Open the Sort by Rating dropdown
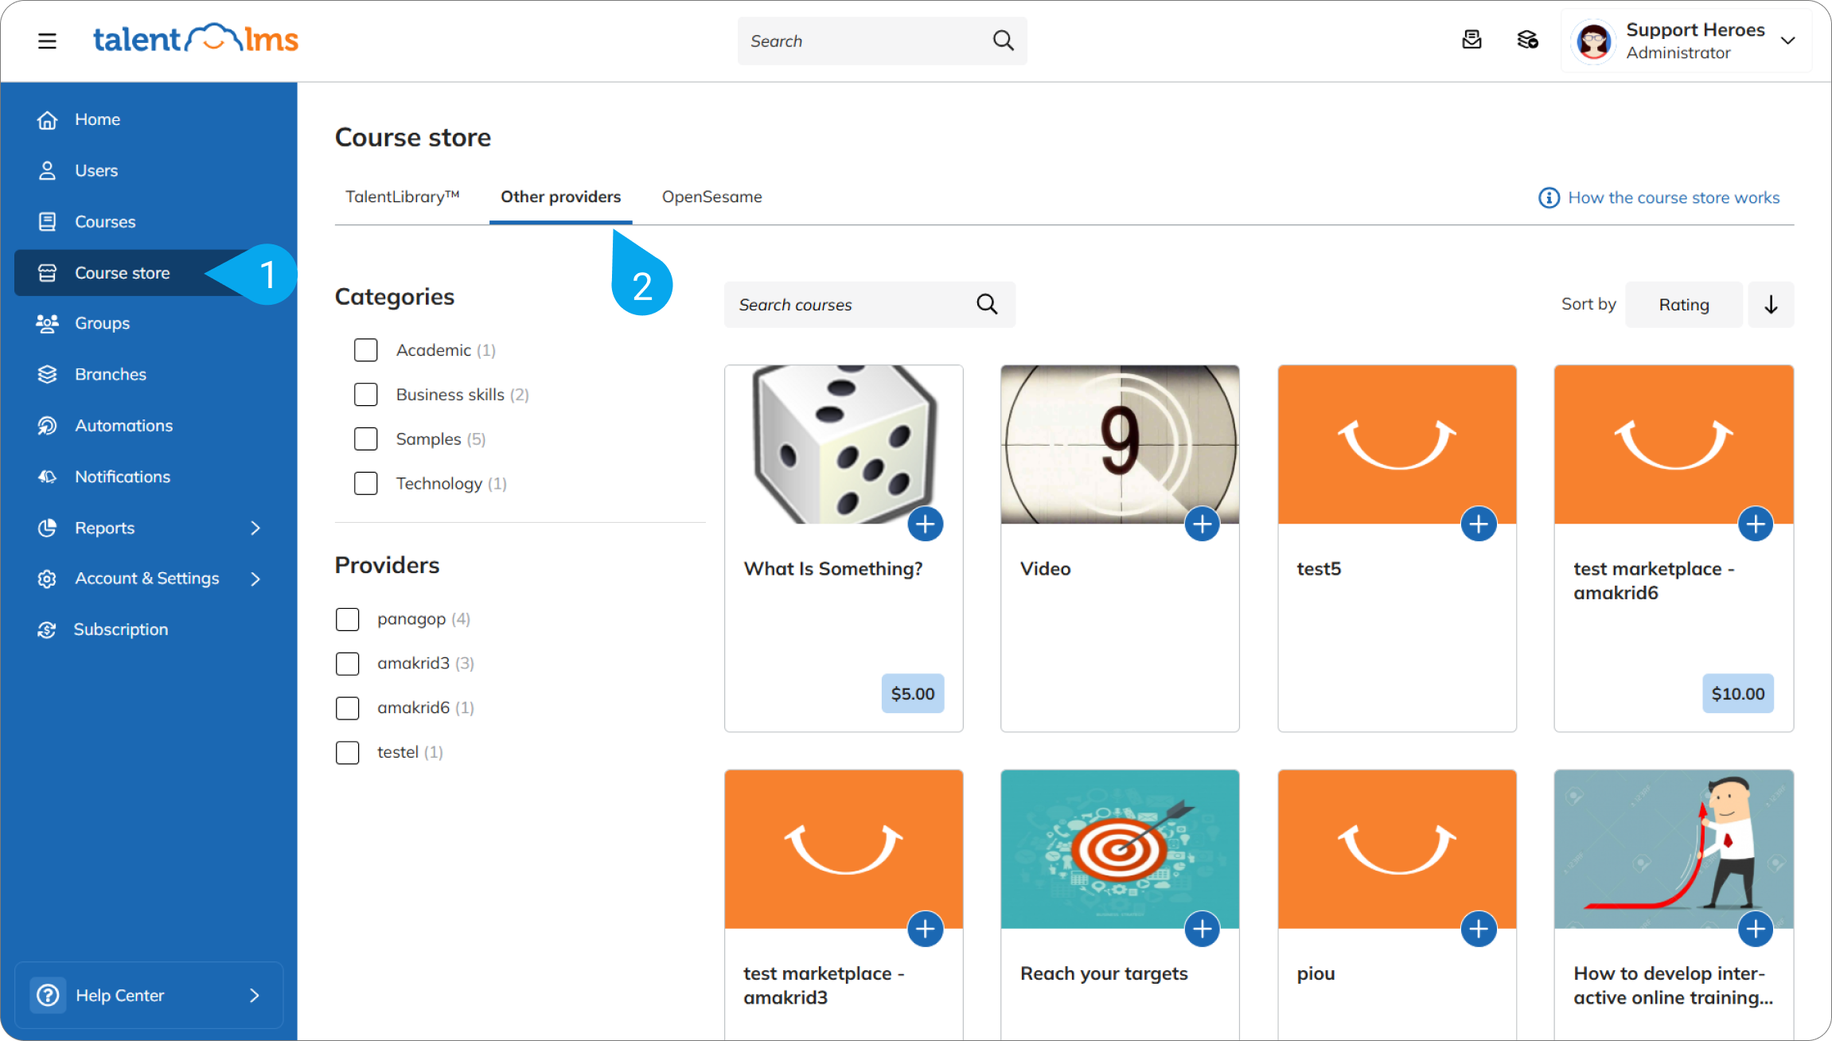The width and height of the screenshot is (1832, 1041). (1684, 304)
